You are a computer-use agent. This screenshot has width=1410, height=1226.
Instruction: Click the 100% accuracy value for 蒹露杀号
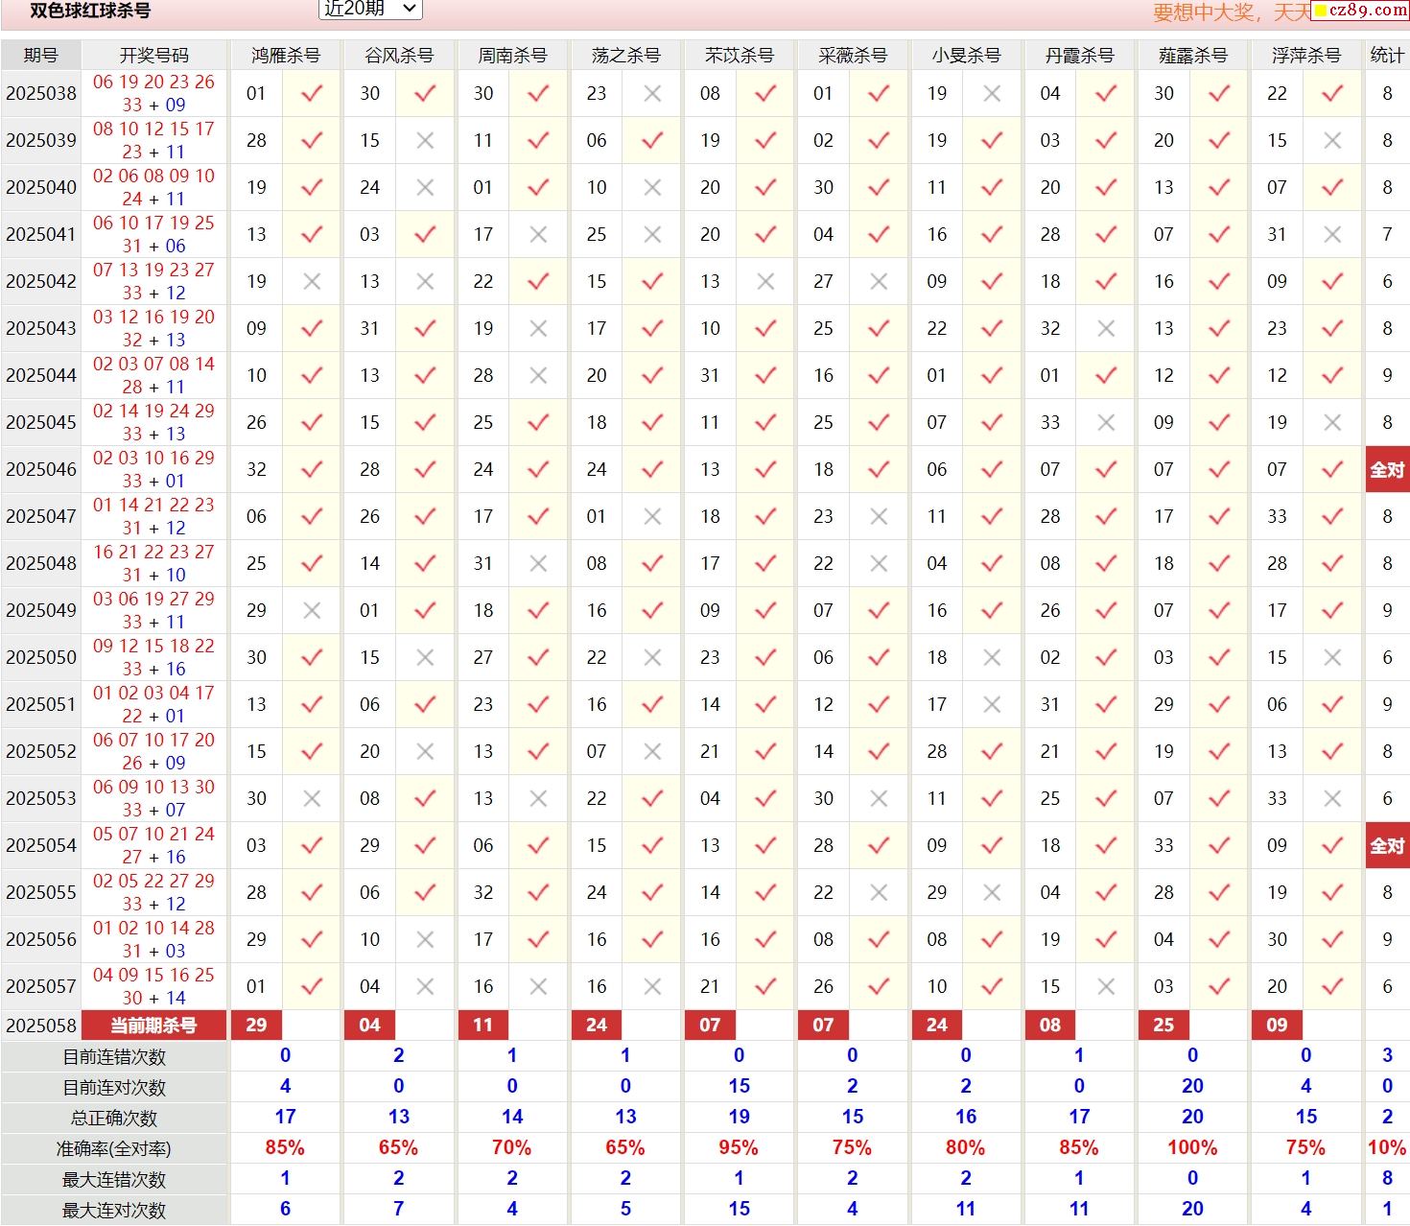1192,1148
